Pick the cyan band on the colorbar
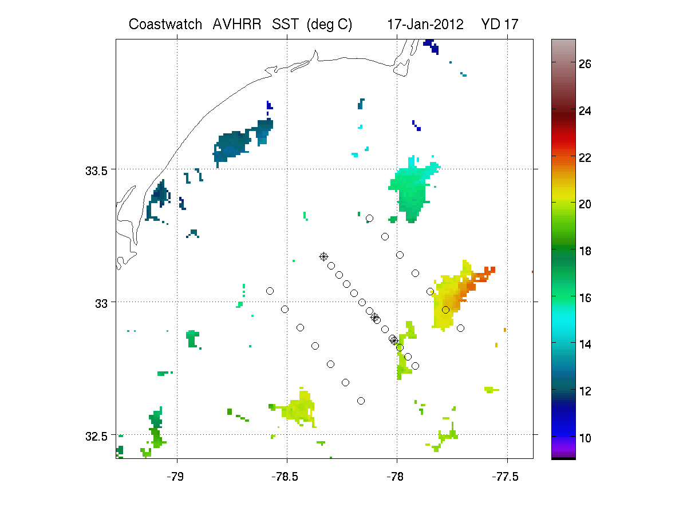687x515 pixels. 563,320
